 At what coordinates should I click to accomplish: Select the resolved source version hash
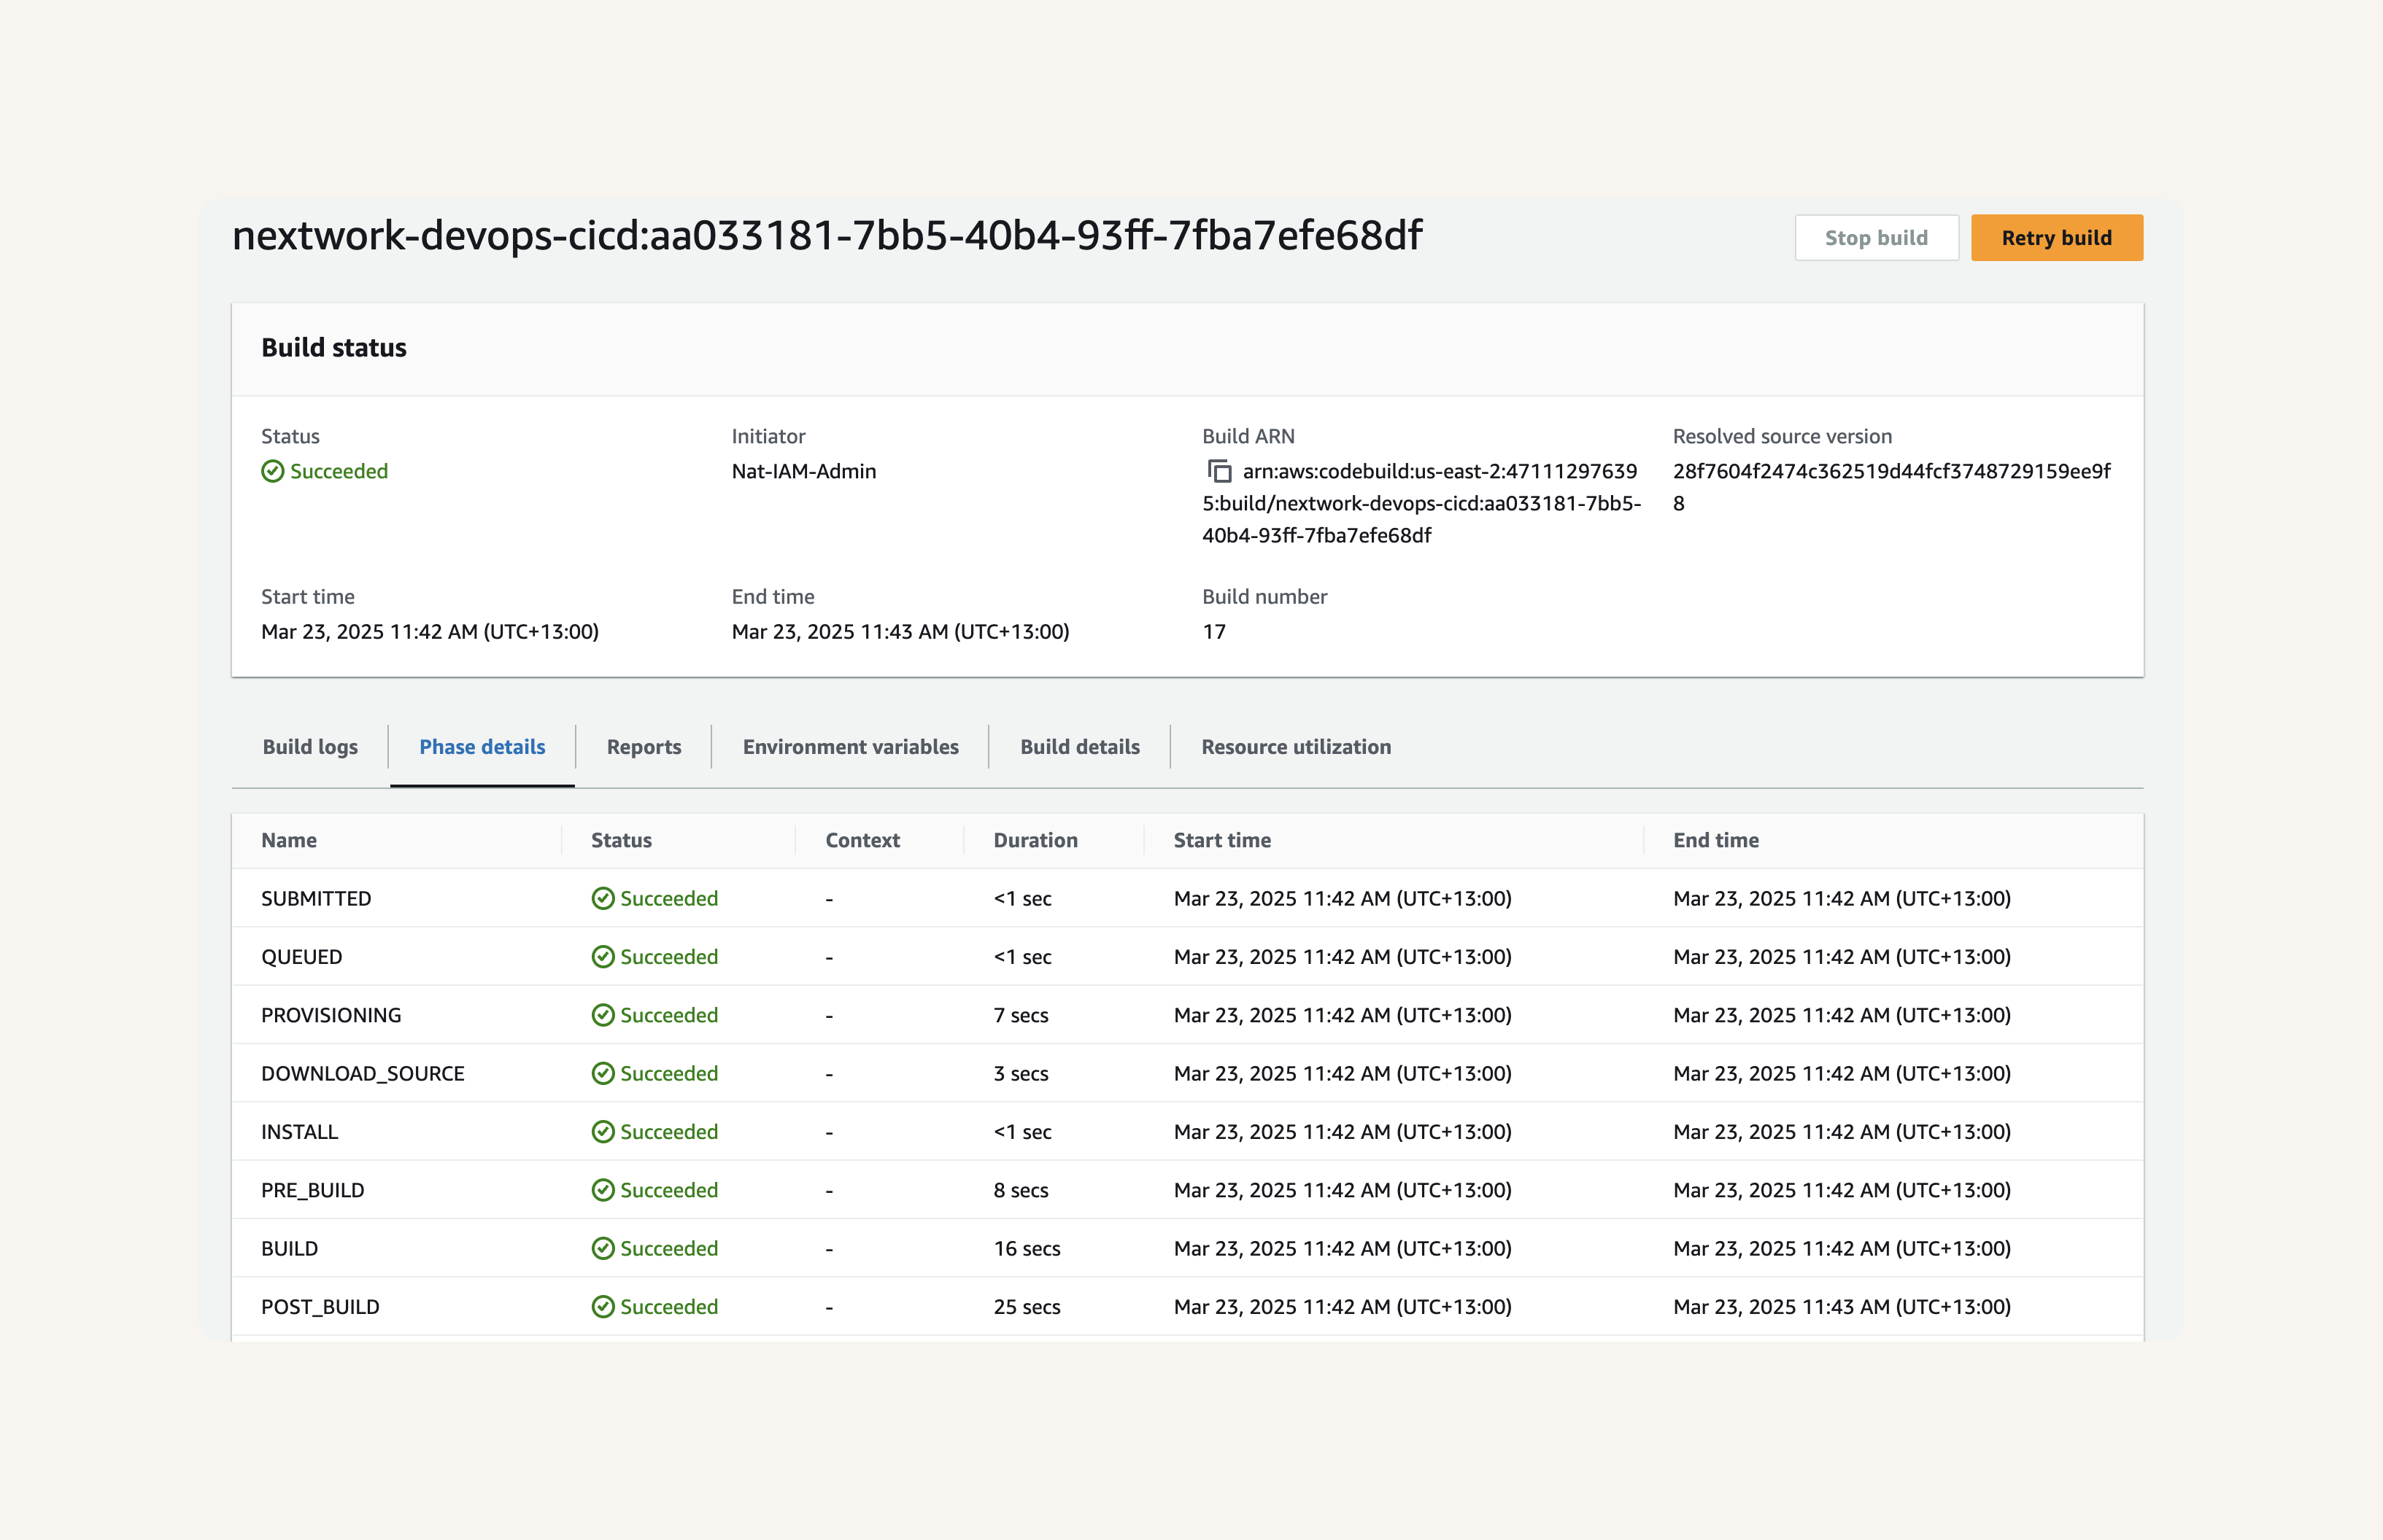pyautogui.click(x=1892, y=487)
